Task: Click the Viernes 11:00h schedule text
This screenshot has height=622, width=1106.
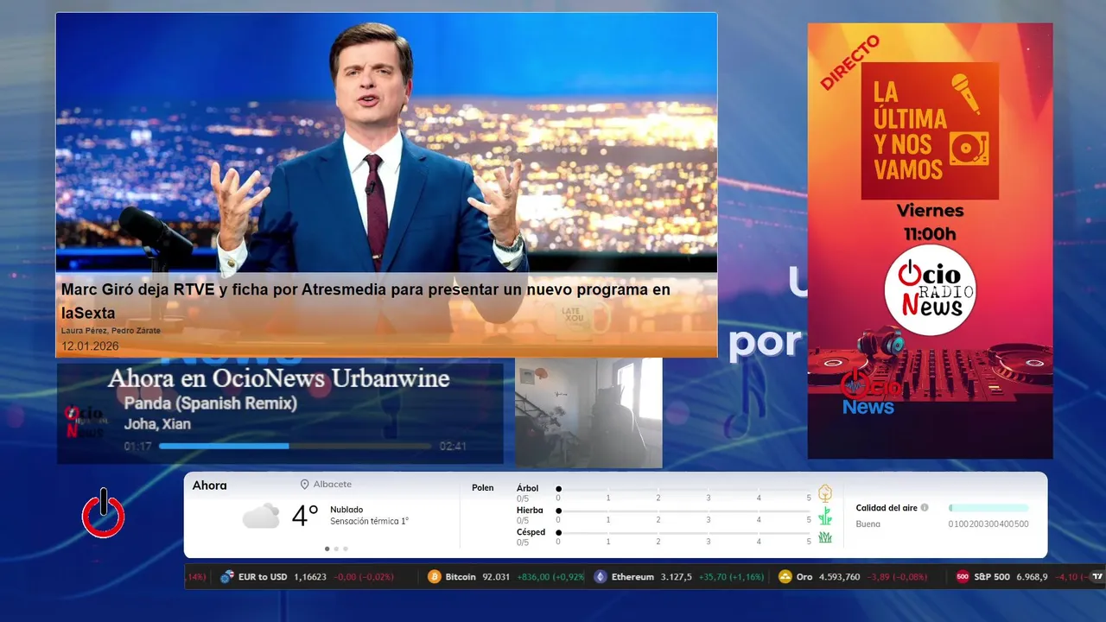Action: click(930, 222)
